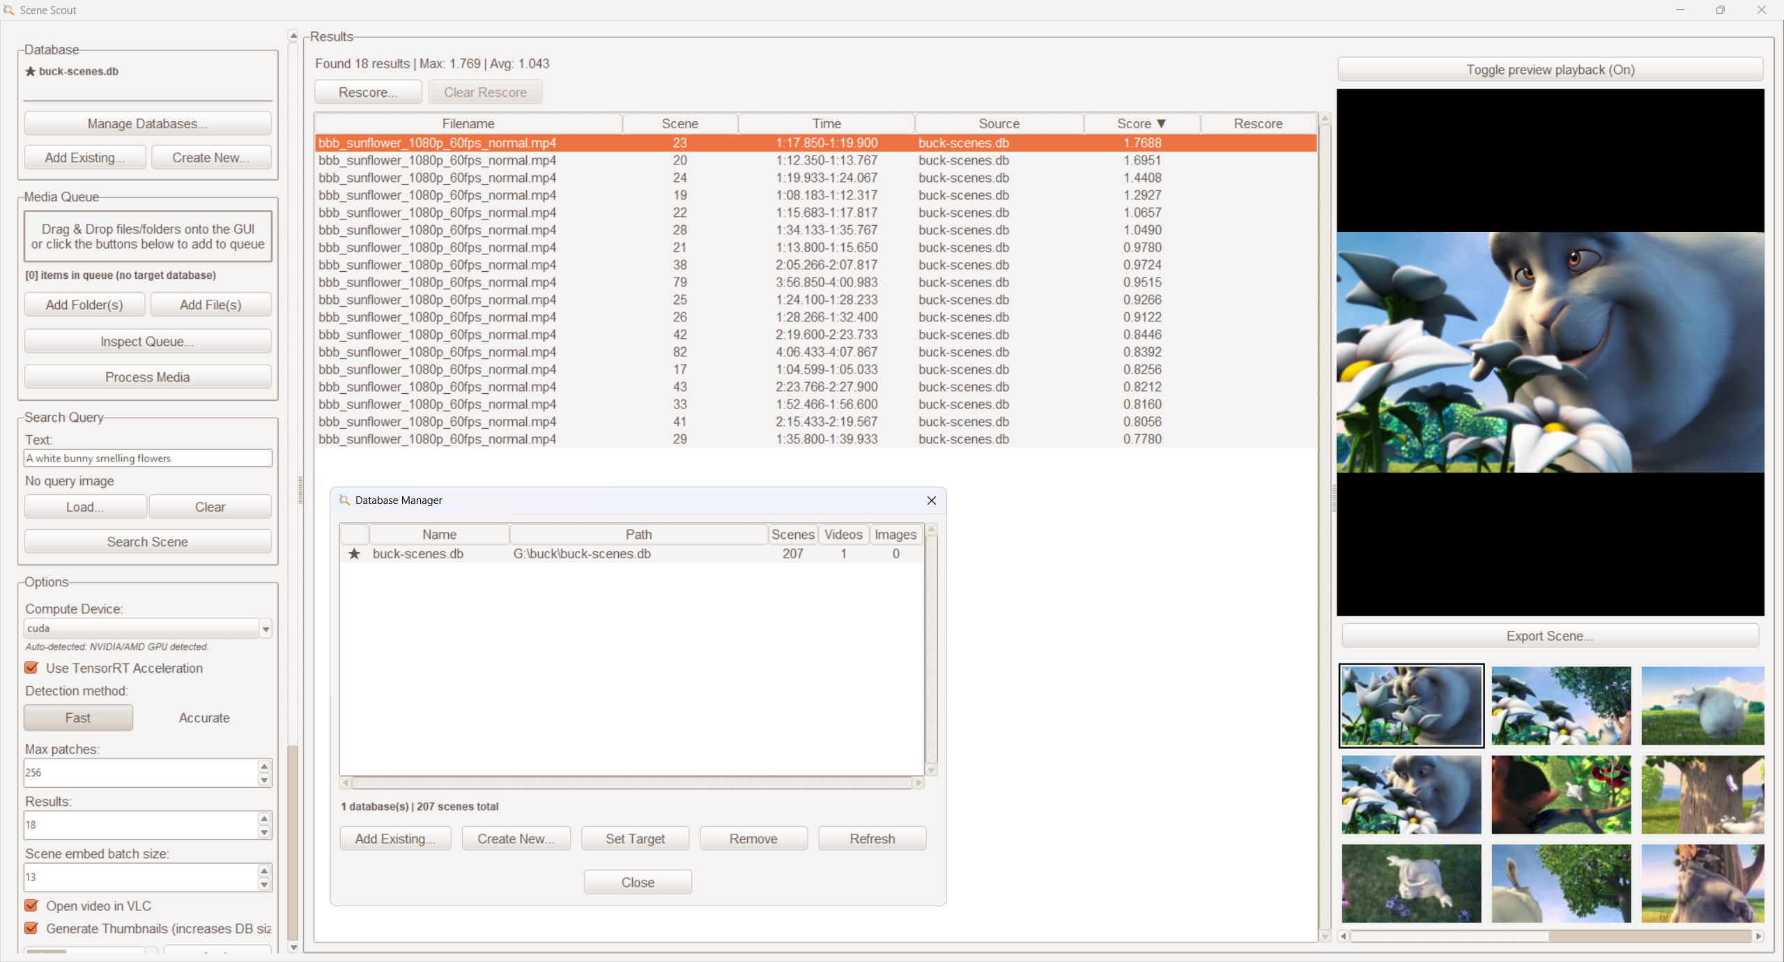Decrease Scene embed batch size

[x=264, y=885]
